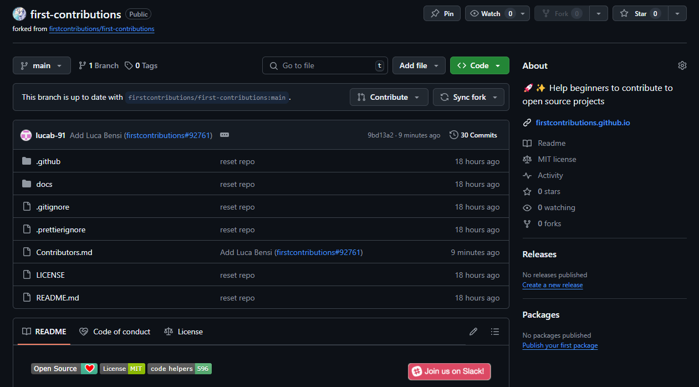Click the eye icon beside 0 watching
The height and width of the screenshot is (387, 699).
[x=527, y=207]
